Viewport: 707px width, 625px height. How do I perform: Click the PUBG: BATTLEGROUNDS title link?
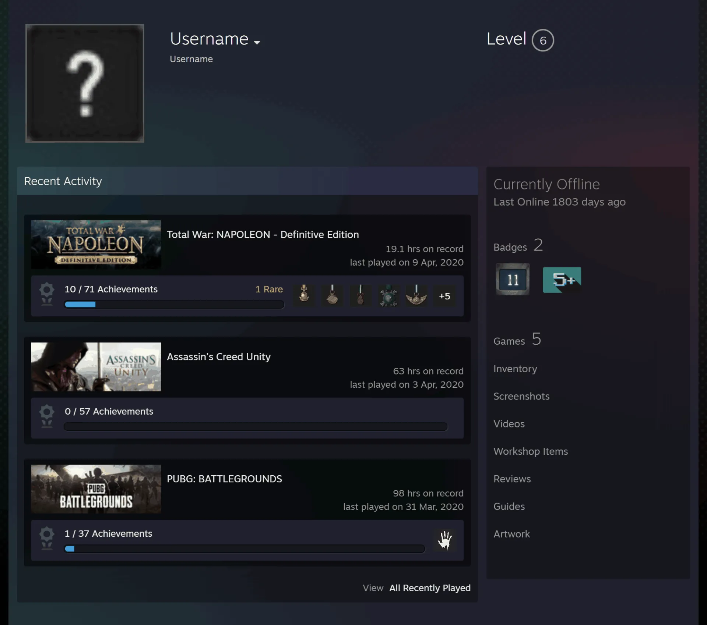pos(224,479)
